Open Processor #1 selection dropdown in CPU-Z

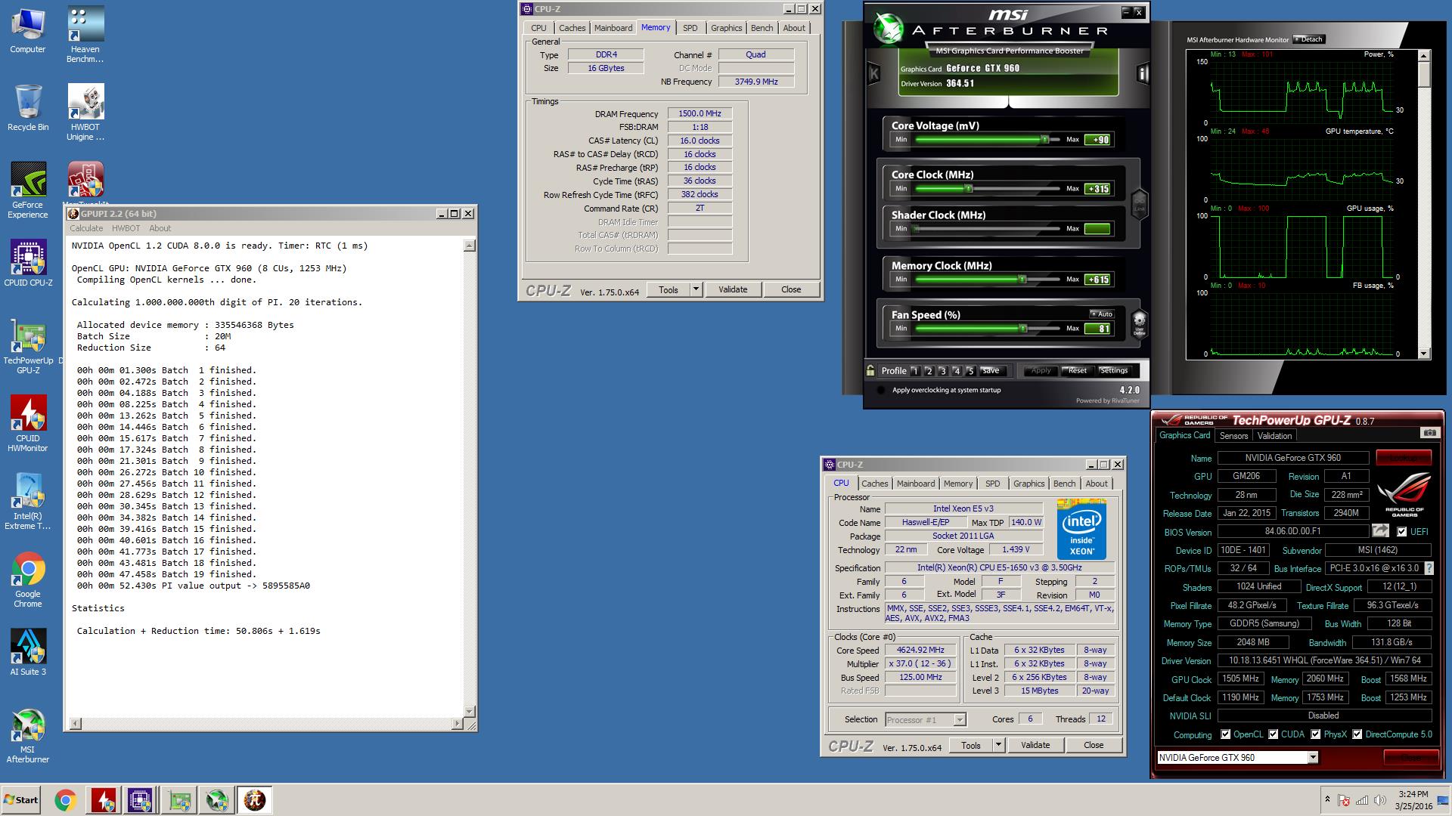click(x=959, y=720)
